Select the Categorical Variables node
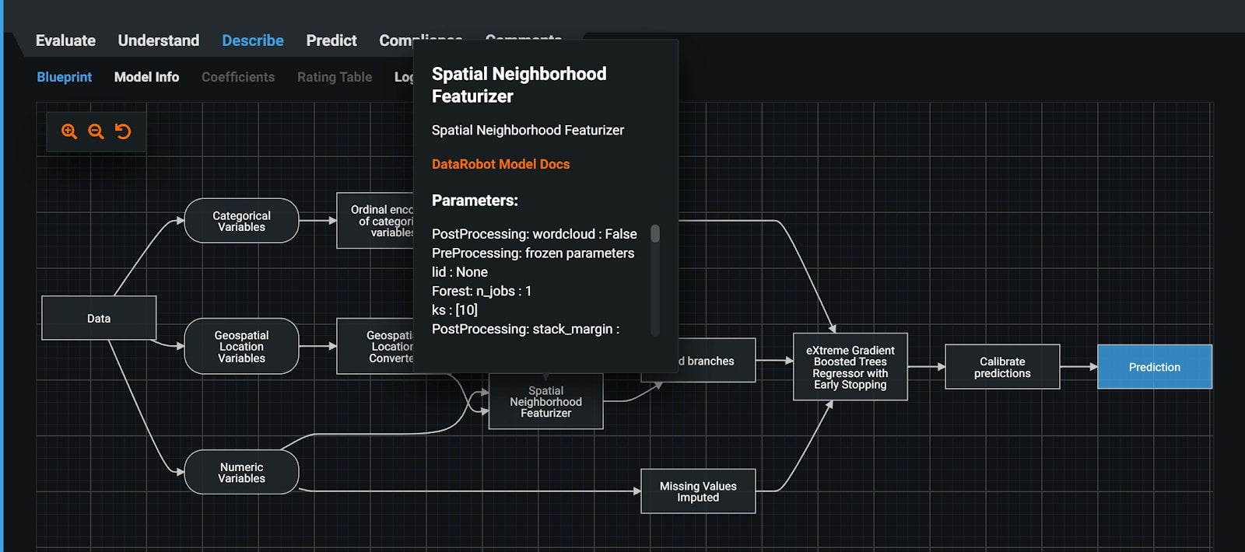The image size is (1245, 552). pos(241,221)
